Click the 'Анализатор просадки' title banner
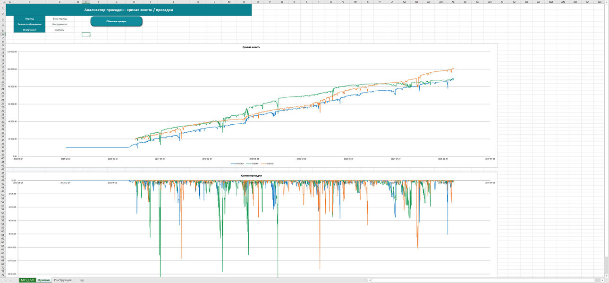Screen dimensions: 609x283 click(x=128, y=9)
